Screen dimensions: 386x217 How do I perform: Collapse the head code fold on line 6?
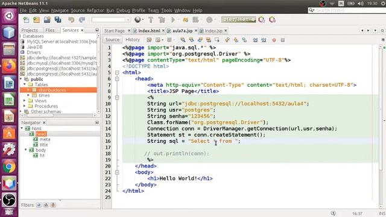(117, 79)
